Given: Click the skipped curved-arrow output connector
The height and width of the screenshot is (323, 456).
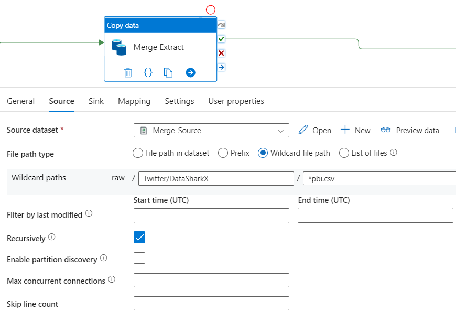Looking at the screenshot, I should point(221,25).
